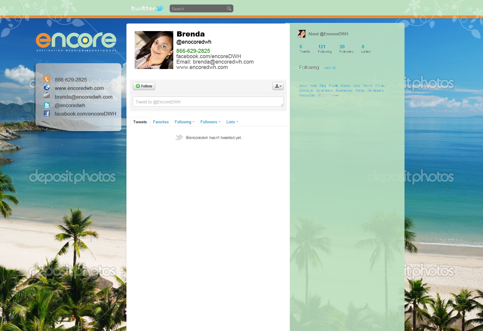The height and width of the screenshot is (331, 483).
Task: Click the Facebook icon in sidebar
Action: 47,113
